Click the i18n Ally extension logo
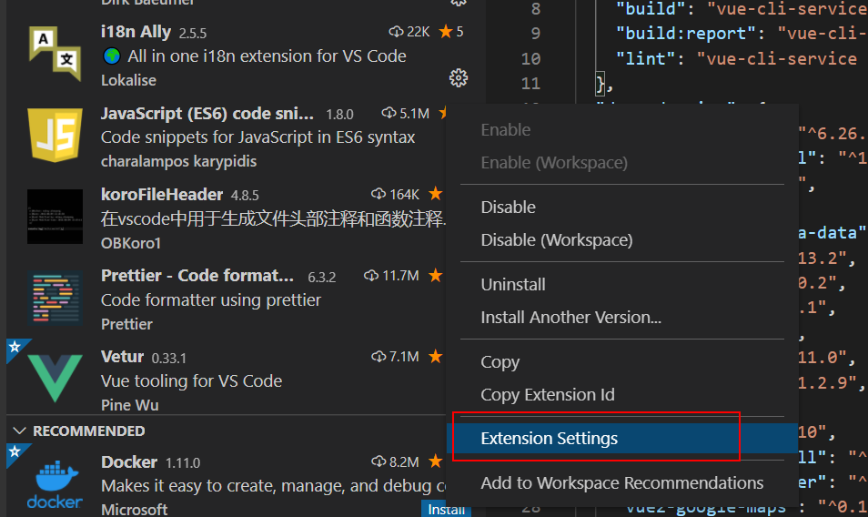Viewport: 868px width, 517px height. pos(55,54)
